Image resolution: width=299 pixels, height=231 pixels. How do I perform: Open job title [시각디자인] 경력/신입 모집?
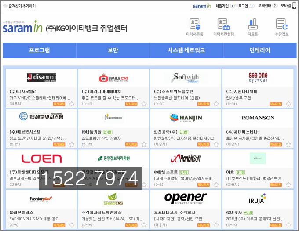(x=178, y=219)
